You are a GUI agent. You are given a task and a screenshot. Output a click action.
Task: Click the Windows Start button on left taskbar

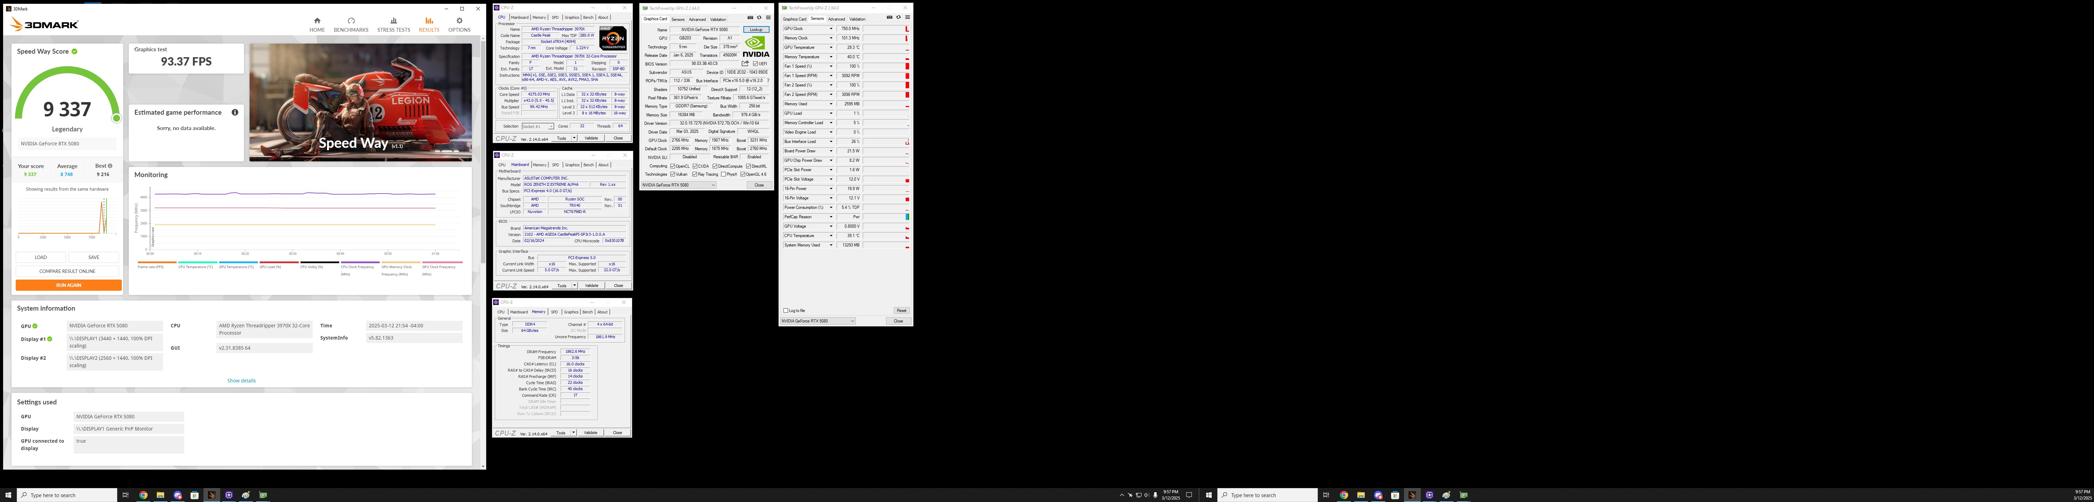8,495
